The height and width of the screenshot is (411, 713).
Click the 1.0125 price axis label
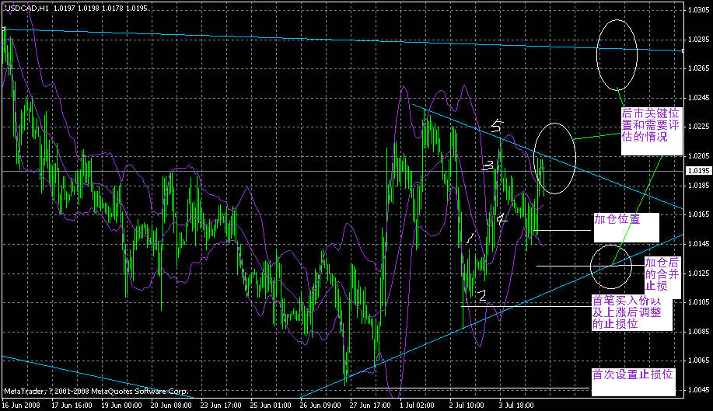(x=699, y=273)
